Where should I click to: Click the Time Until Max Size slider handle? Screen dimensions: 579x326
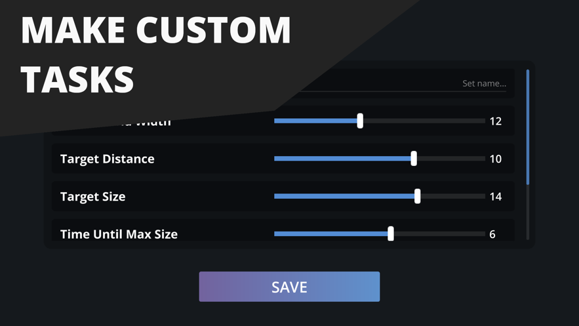(x=391, y=234)
